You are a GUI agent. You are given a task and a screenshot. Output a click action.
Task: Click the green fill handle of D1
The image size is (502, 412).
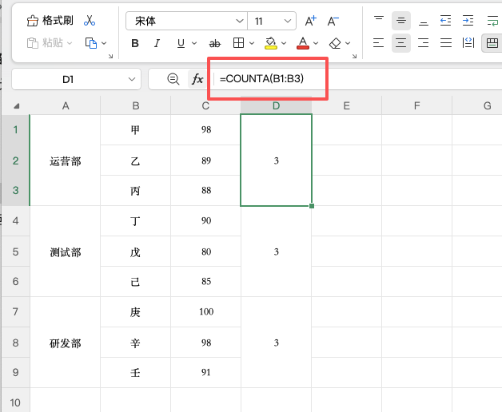tap(312, 206)
